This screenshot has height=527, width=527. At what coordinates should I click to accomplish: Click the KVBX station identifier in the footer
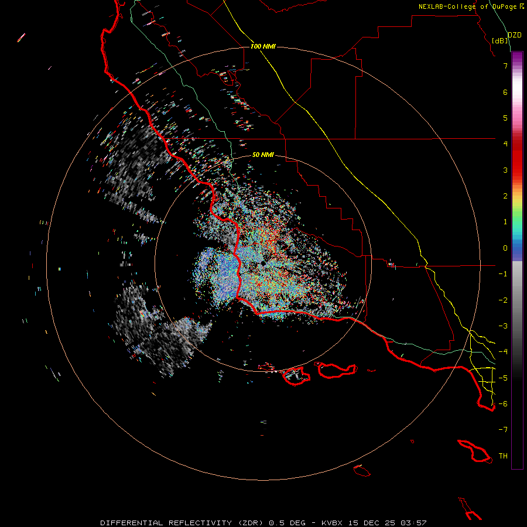coord(332,523)
